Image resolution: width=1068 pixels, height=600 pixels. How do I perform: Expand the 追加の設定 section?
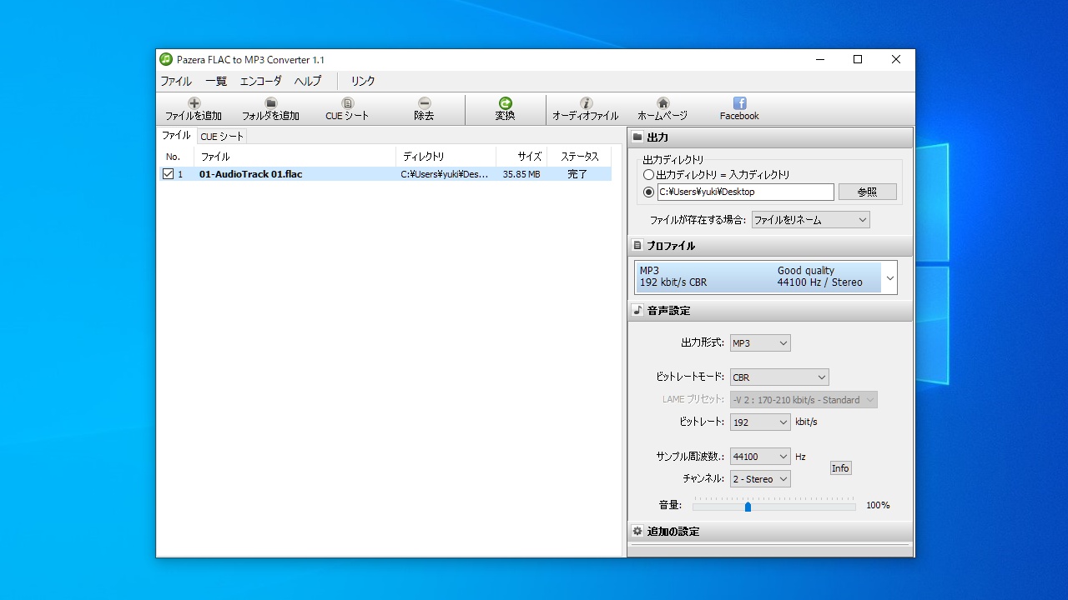click(770, 532)
